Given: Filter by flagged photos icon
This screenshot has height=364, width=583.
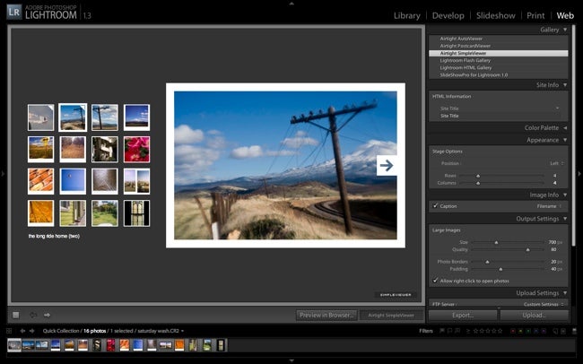Looking at the screenshot, I should click(x=442, y=331).
